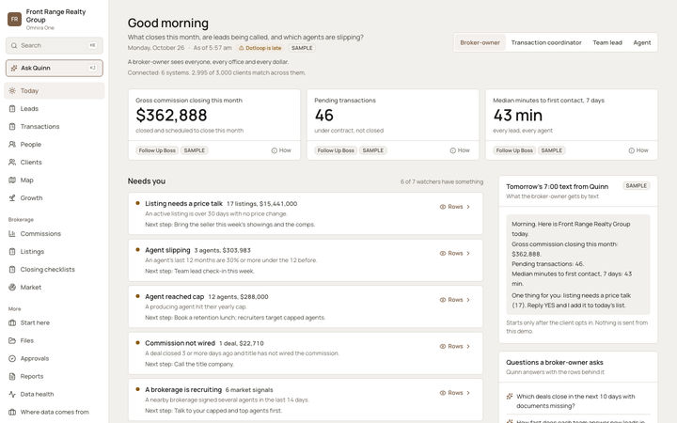Click the 43 min median contact value
The image size is (677, 423).
coord(518,116)
